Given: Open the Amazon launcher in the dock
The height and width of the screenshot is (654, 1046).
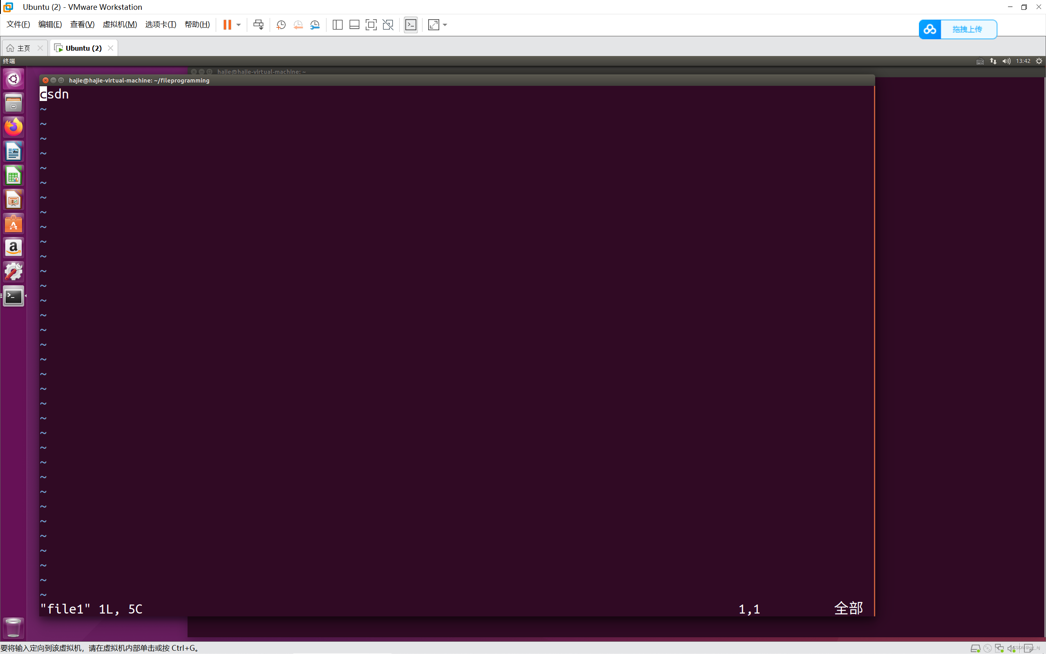Looking at the screenshot, I should pos(13,247).
